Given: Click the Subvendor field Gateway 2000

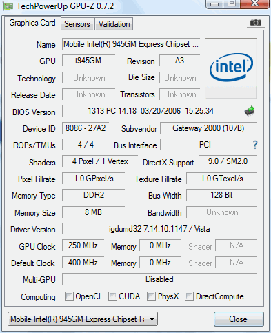Looking at the screenshot, I should pos(208,128).
